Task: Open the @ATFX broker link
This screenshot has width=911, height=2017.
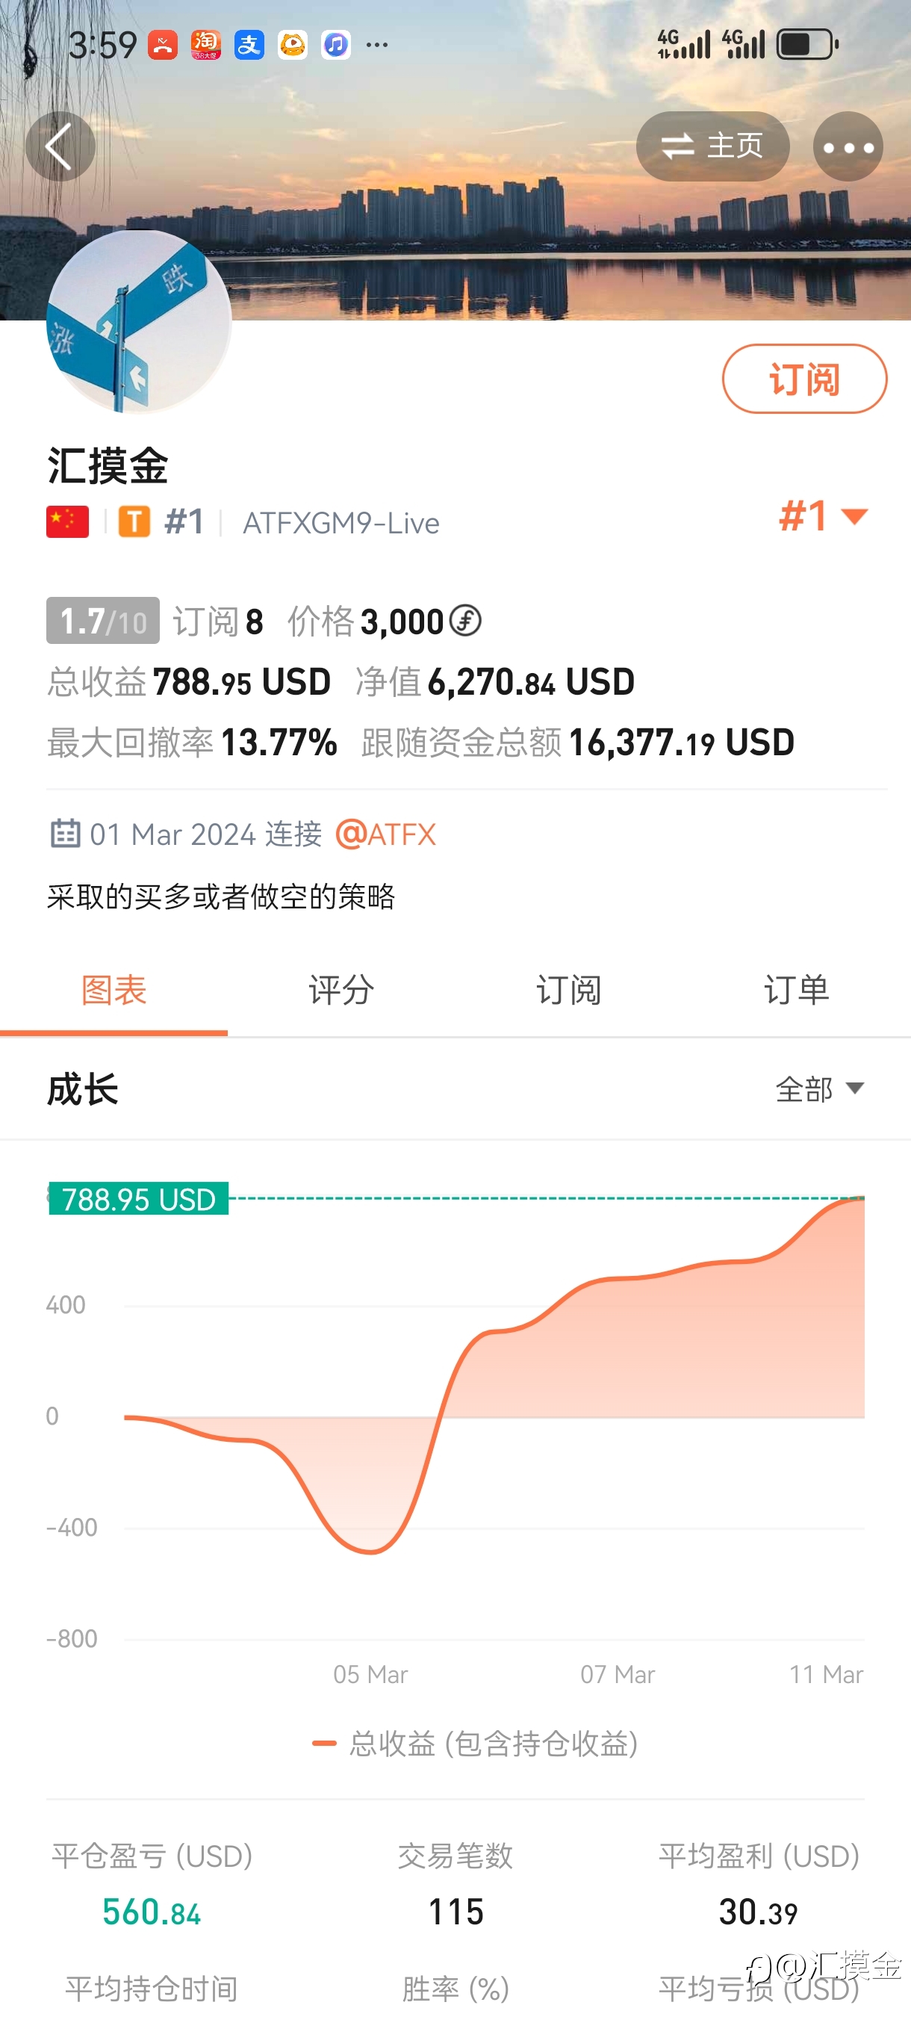Action: point(386,834)
